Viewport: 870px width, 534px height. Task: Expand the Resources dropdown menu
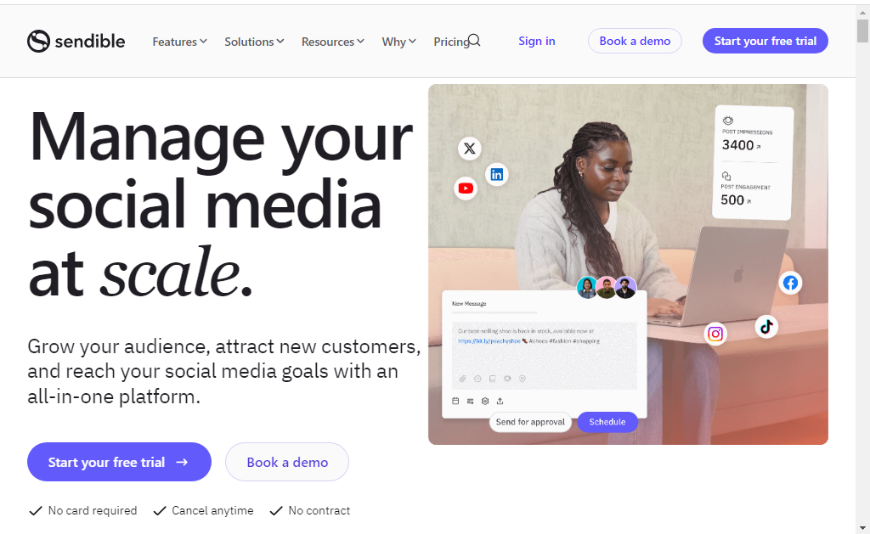point(333,42)
